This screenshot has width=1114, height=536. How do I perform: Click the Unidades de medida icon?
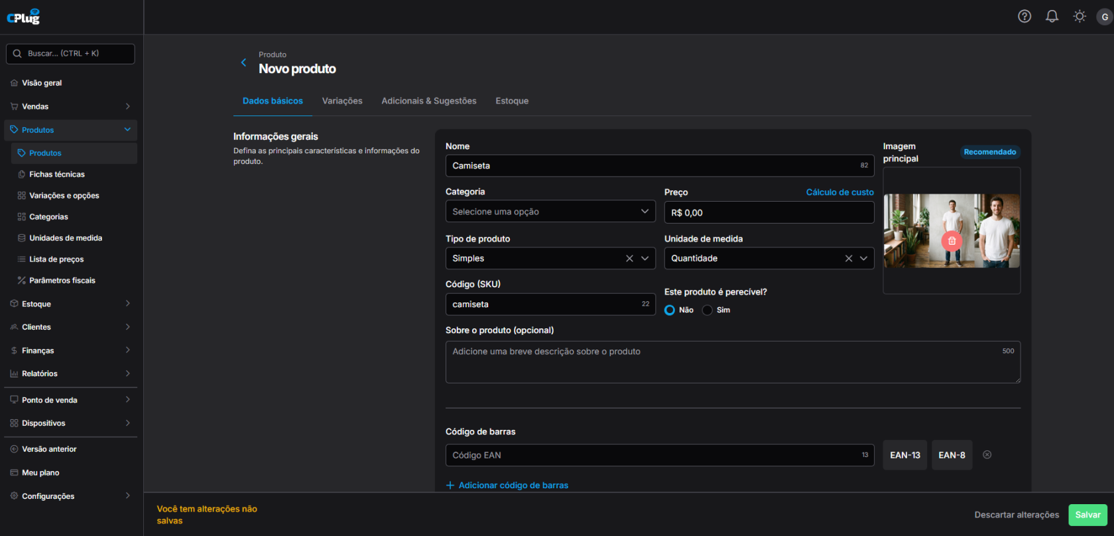click(x=22, y=238)
